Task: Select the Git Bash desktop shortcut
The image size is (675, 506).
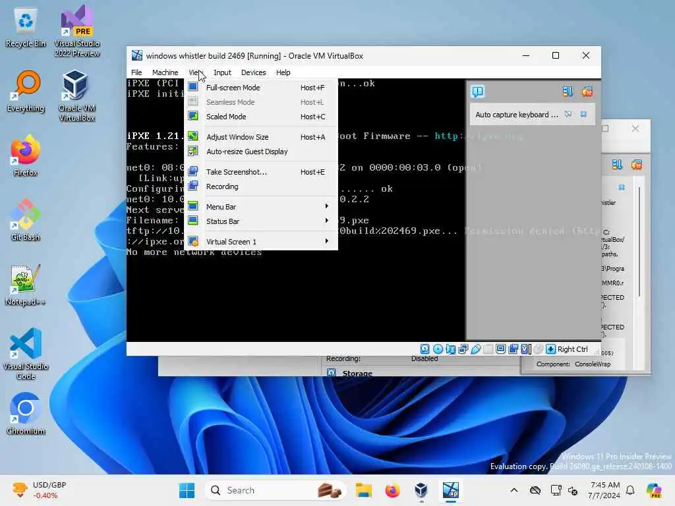Action: 26,220
